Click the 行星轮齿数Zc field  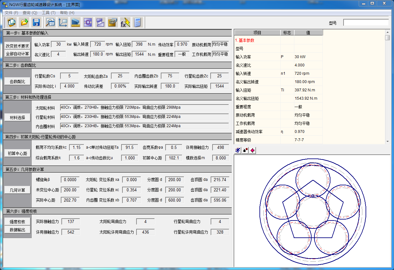(220, 76)
